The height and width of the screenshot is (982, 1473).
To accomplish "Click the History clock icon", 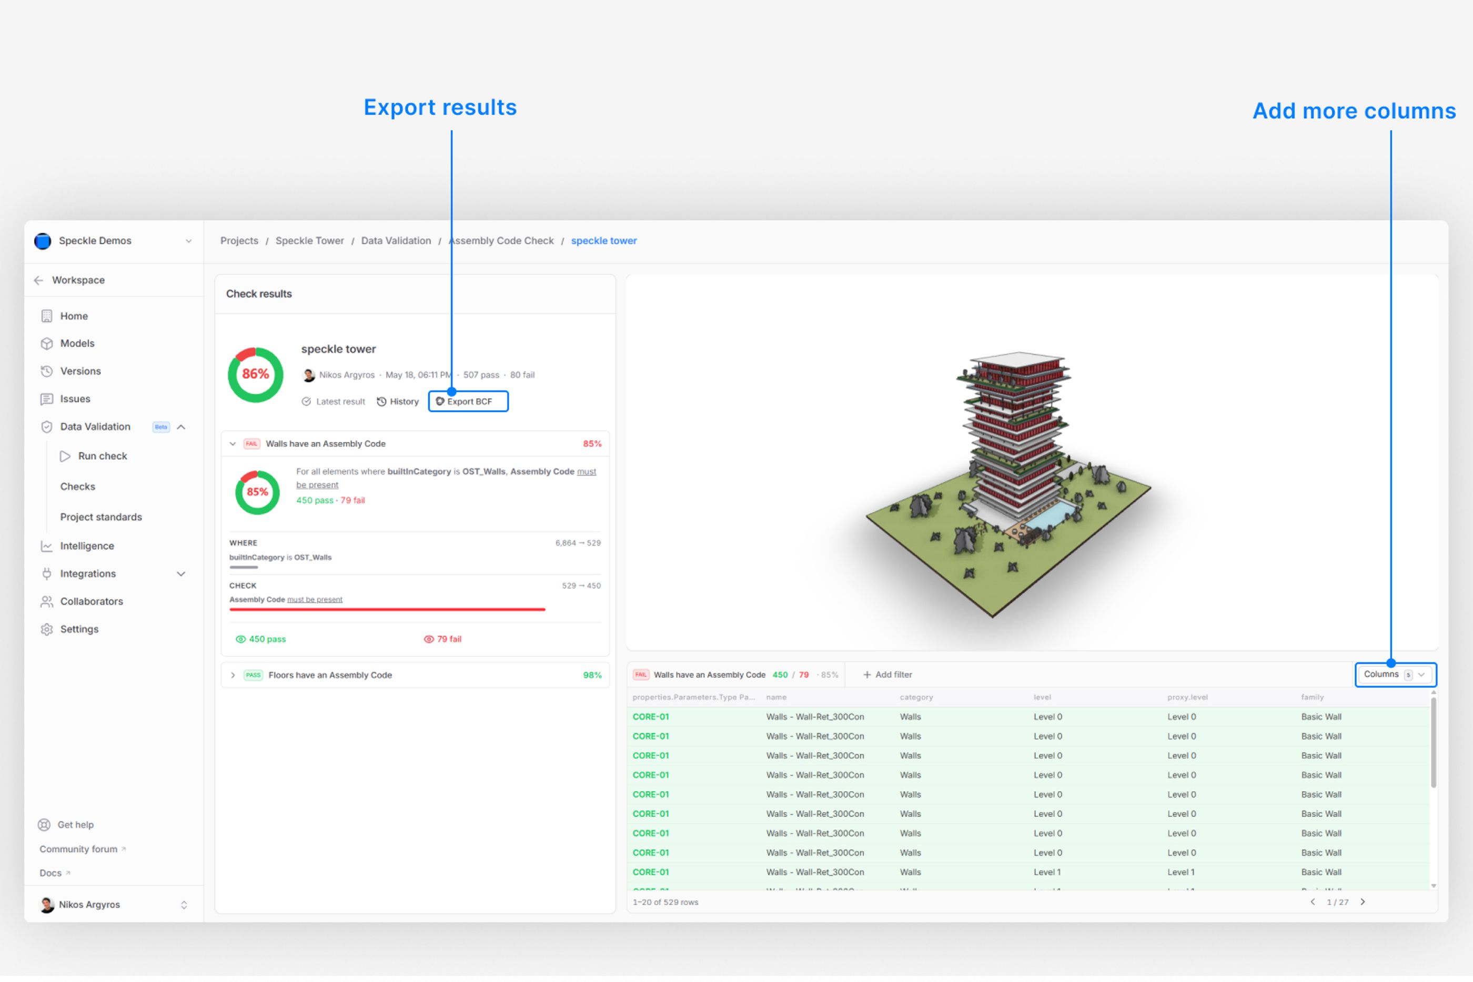I will point(381,402).
